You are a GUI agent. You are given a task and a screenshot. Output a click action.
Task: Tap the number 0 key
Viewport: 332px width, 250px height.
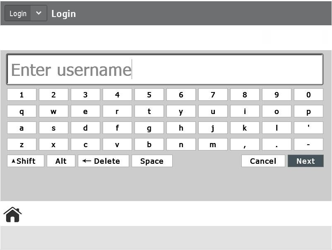308,95
